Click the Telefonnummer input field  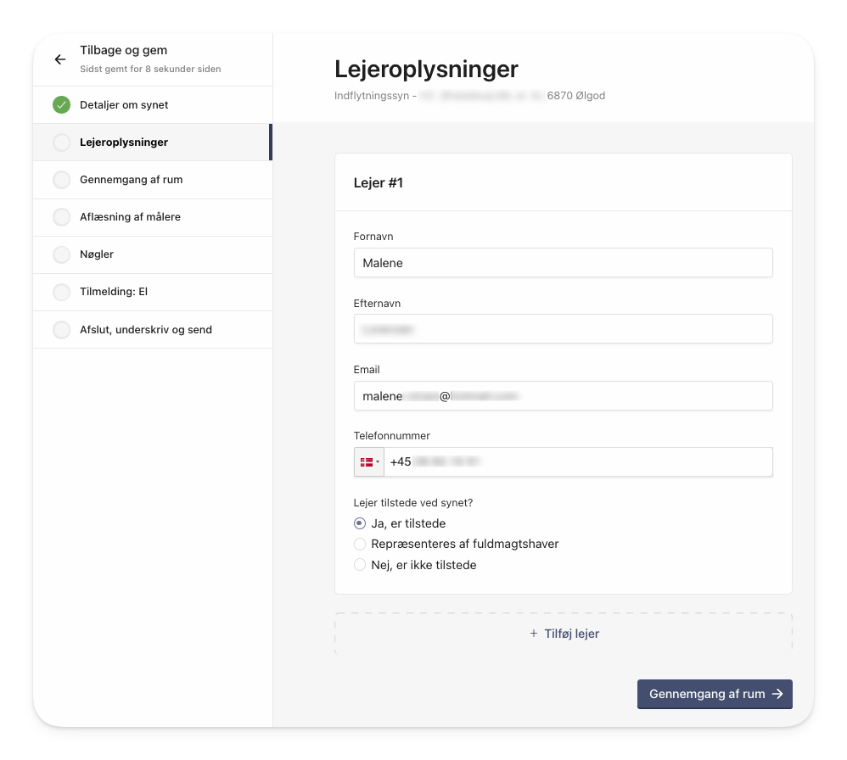pyautogui.click(x=579, y=462)
